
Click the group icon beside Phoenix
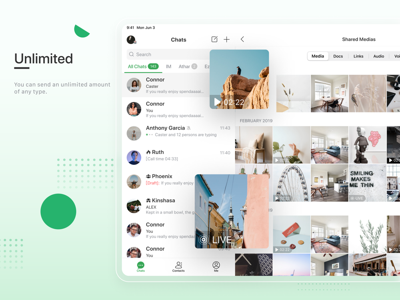[x=148, y=176]
